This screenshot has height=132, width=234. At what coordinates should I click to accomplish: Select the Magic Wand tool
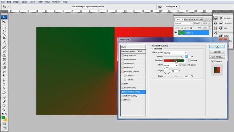click(x=4, y=34)
